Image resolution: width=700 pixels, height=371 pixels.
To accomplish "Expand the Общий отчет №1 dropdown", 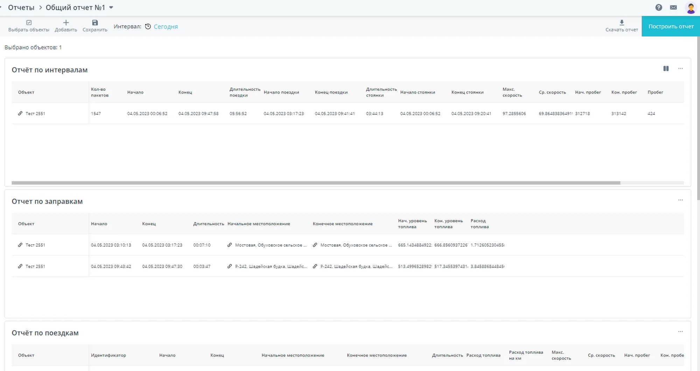I will pyautogui.click(x=111, y=7).
